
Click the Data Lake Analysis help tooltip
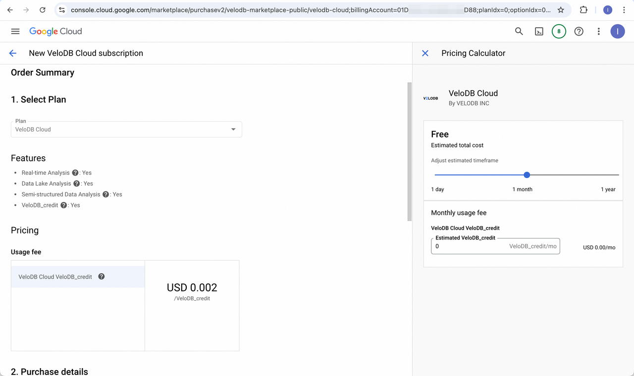(76, 184)
